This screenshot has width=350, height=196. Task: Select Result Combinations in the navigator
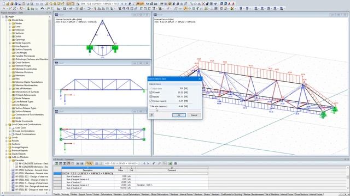pyautogui.click(x=25, y=134)
